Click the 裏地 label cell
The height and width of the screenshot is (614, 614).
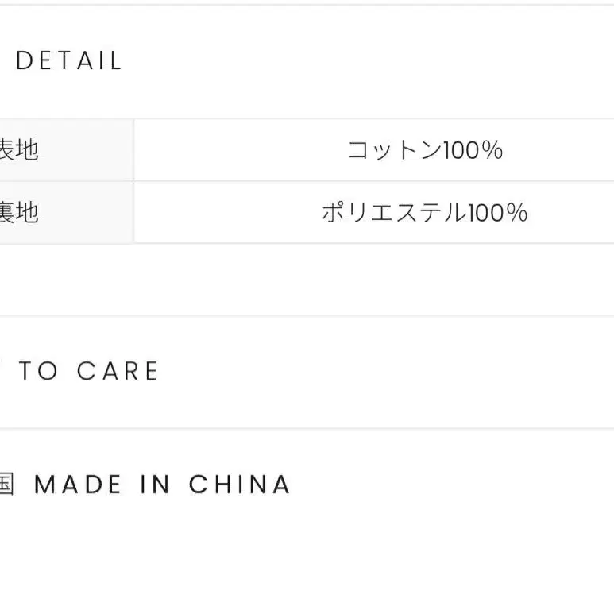pyautogui.click(x=64, y=212)
